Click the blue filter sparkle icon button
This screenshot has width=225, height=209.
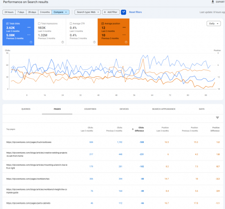point(123,12)
